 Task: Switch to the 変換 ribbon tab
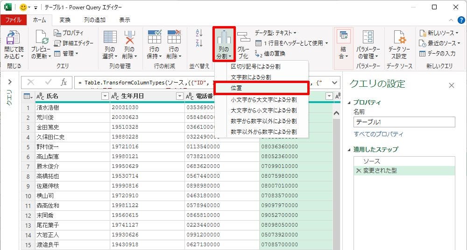click(65, 20)
